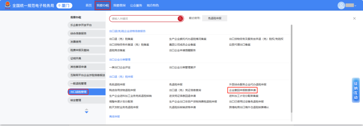
Task: Open 集团公司成员企业备案 link
Action: point(183,44)
